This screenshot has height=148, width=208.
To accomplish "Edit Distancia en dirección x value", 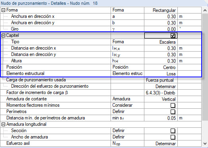I will coord(161,48).
